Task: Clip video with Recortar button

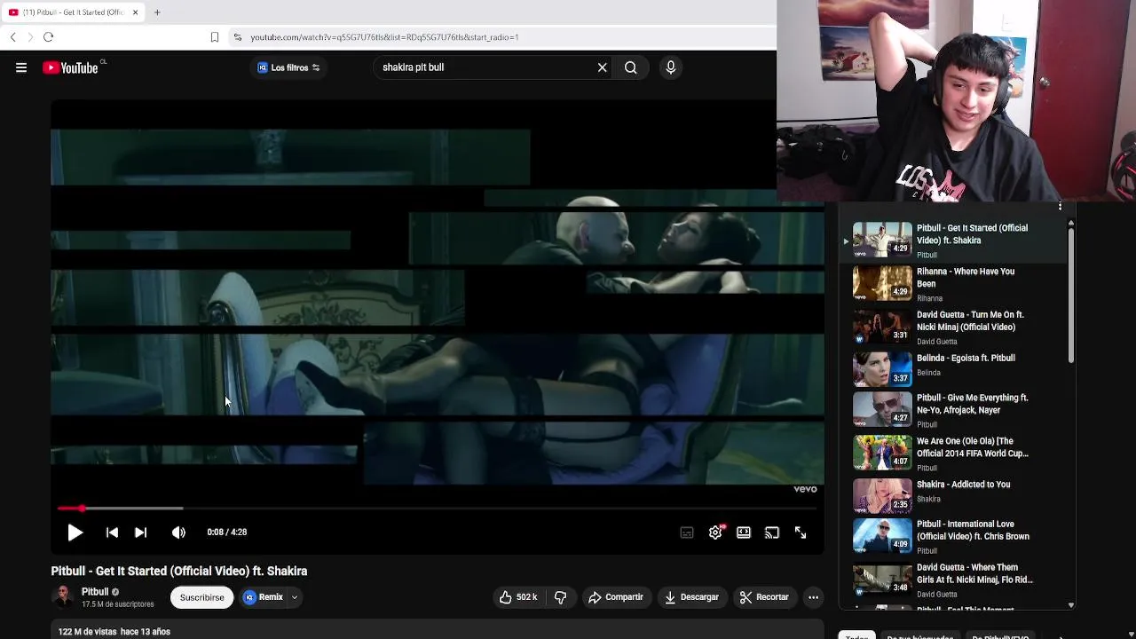Action: (x=765, y=597)
